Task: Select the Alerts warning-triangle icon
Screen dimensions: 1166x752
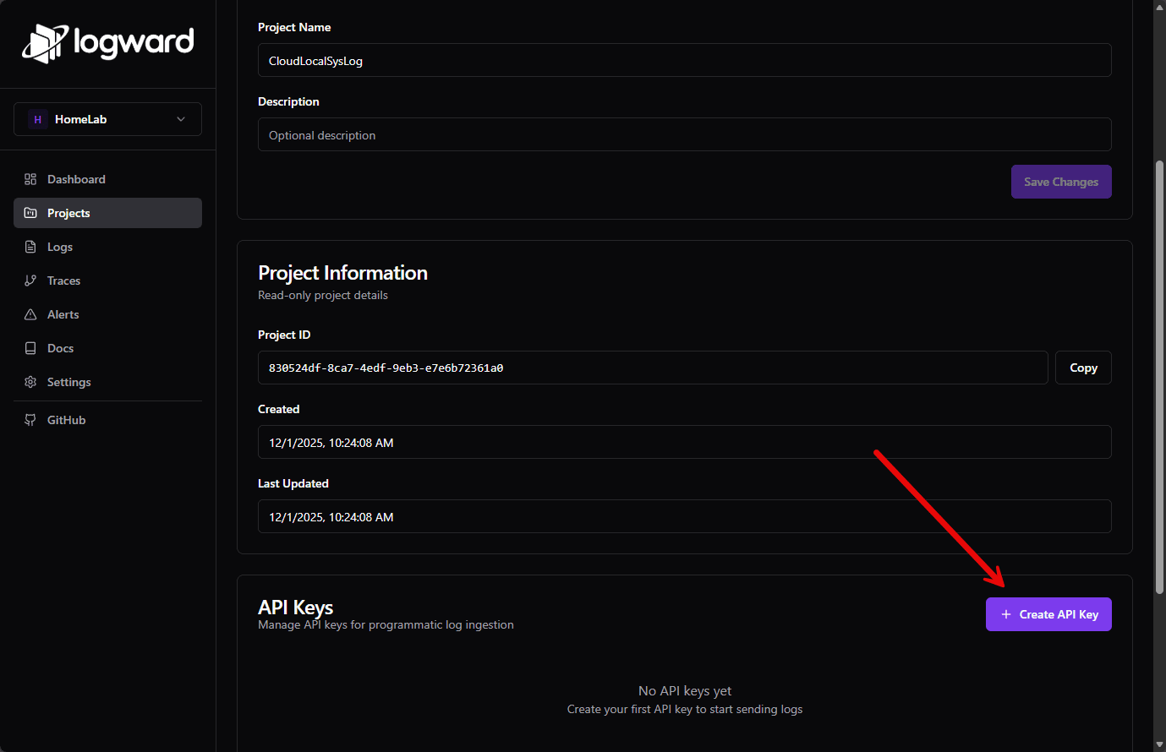Action: [30, 314]
